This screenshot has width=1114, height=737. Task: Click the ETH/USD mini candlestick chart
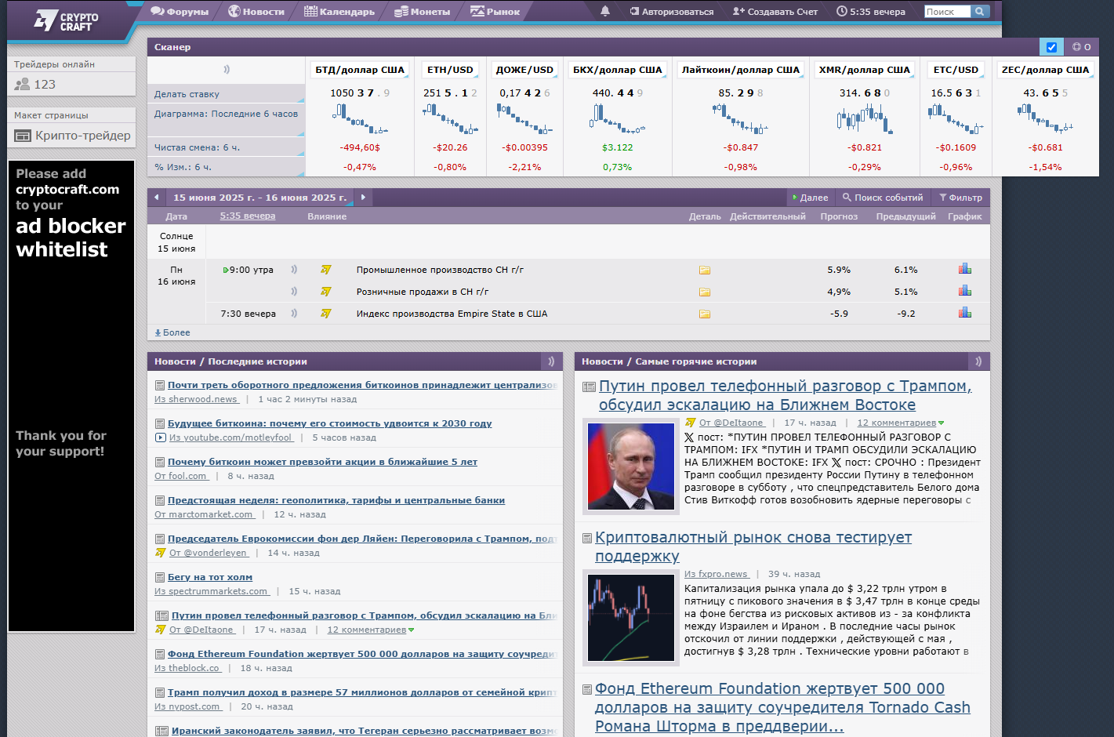[450, 118]
